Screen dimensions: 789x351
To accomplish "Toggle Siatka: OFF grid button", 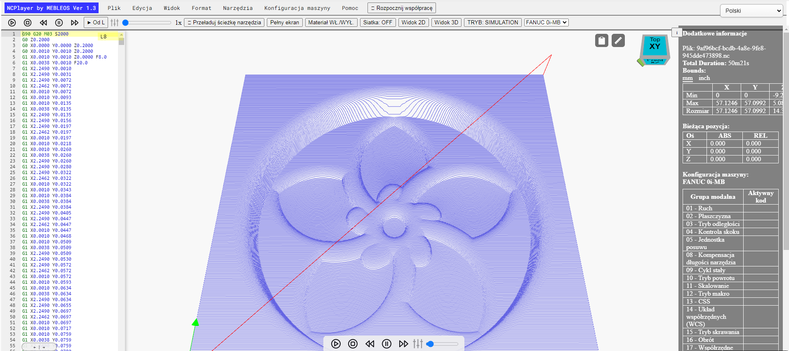I will tap(378, 23).
